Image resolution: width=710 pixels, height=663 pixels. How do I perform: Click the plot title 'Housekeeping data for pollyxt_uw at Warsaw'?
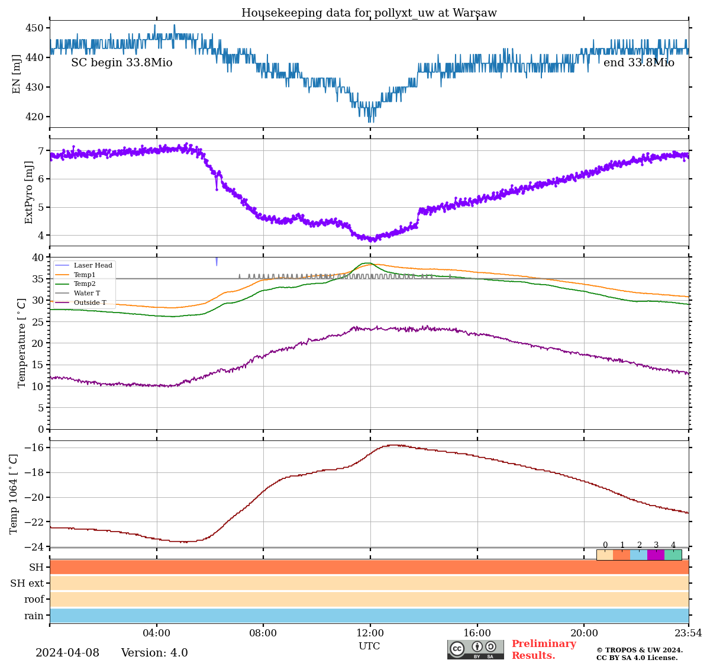369,13
